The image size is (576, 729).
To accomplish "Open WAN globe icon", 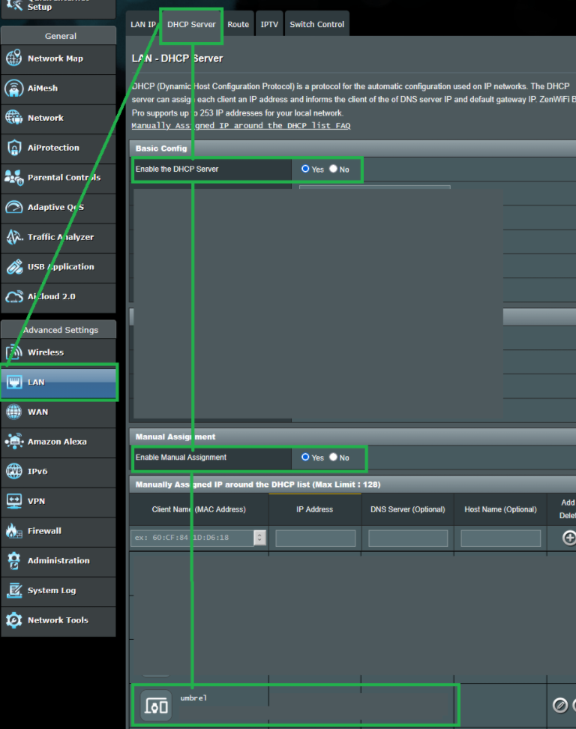I will tap(14, 412).
